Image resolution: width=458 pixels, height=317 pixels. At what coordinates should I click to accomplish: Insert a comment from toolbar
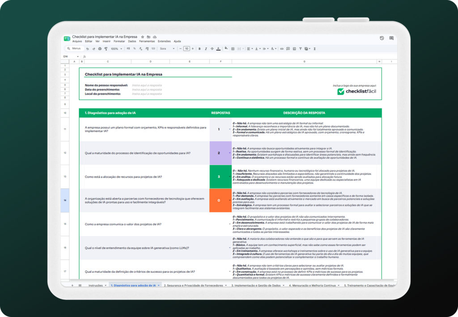coord(288,49)
